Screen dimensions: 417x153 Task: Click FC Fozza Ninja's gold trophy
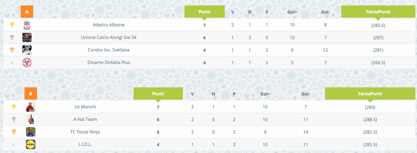[14, 132]
